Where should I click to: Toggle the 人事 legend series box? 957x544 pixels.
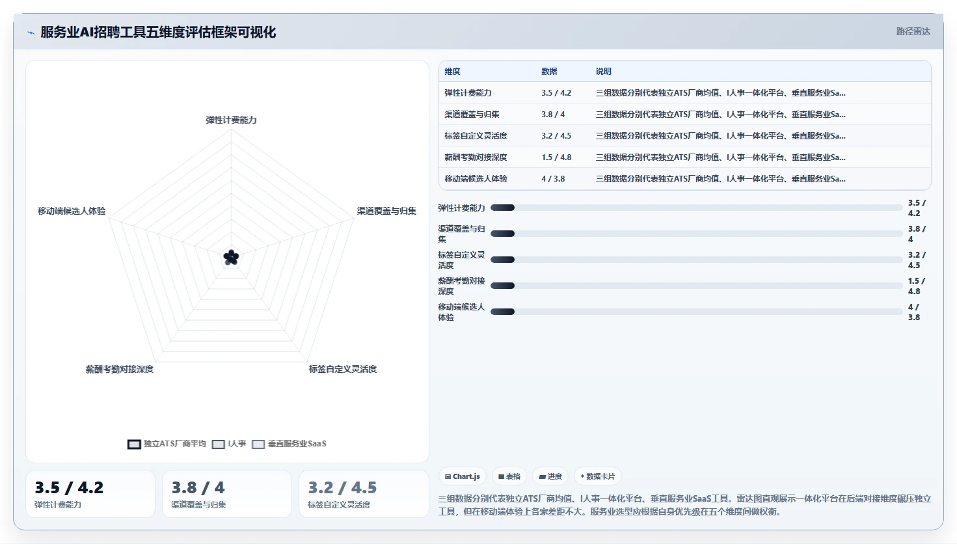(x=219, y=444)
